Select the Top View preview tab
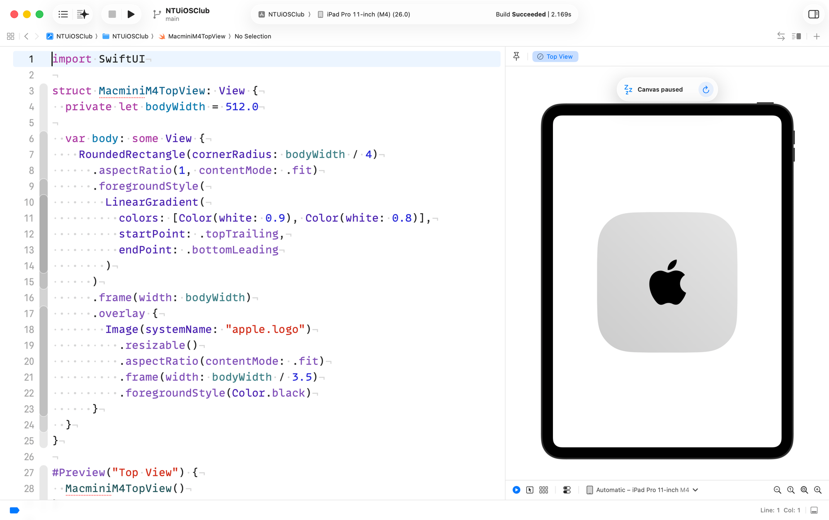829x520 pixels. (x=555, y=56)
